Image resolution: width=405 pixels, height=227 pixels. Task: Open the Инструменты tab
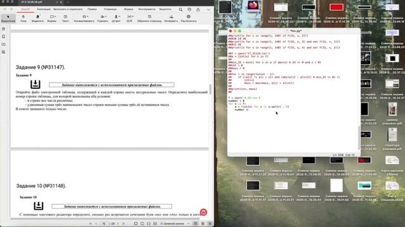147,9
